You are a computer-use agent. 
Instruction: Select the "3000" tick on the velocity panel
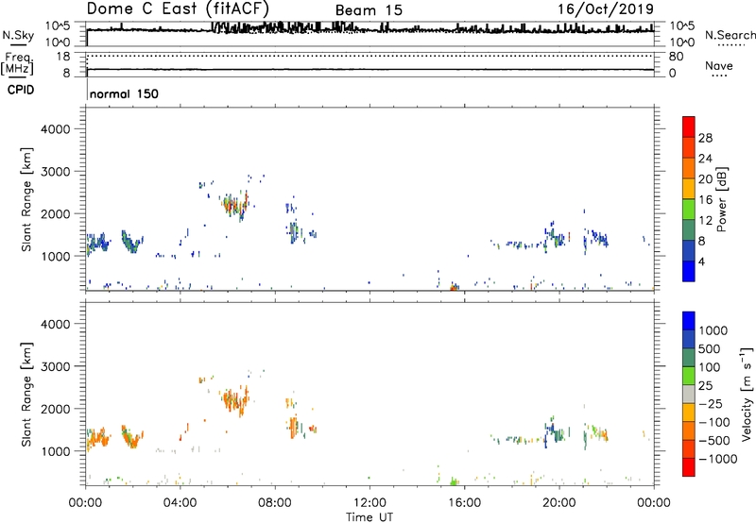tap(56, 366)
